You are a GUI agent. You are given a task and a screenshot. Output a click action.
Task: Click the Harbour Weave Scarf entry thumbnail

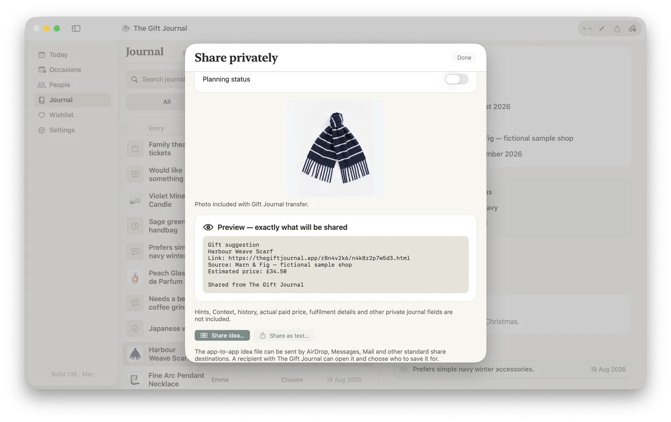[135, 354]
